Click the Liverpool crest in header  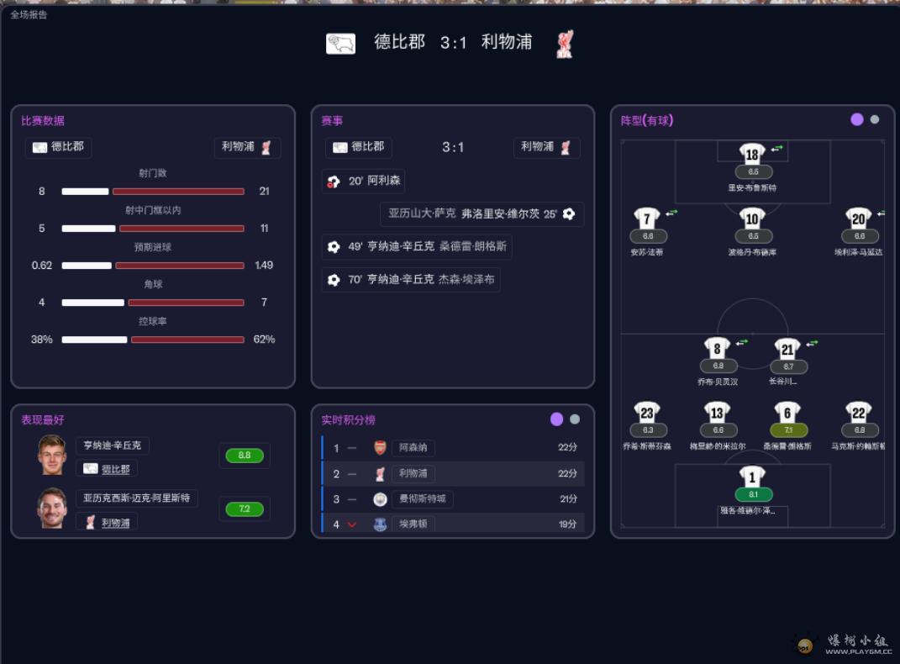click(x=565, y=45)
